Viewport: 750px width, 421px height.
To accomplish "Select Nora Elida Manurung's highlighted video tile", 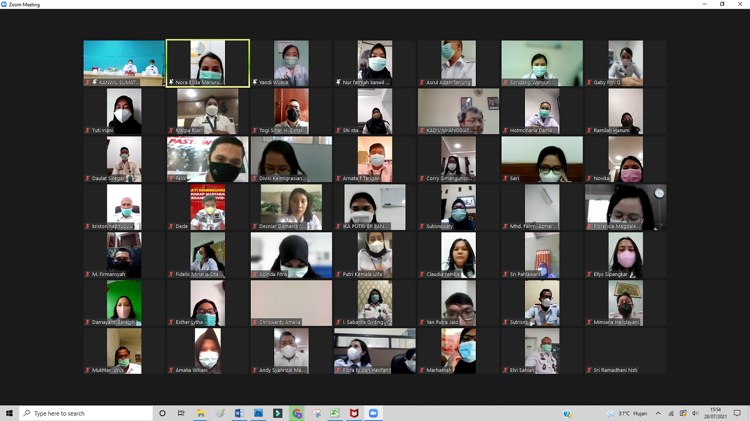I will (x=207, y=63).
